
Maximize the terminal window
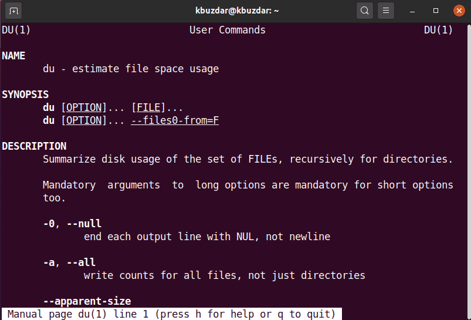(436, 11)
